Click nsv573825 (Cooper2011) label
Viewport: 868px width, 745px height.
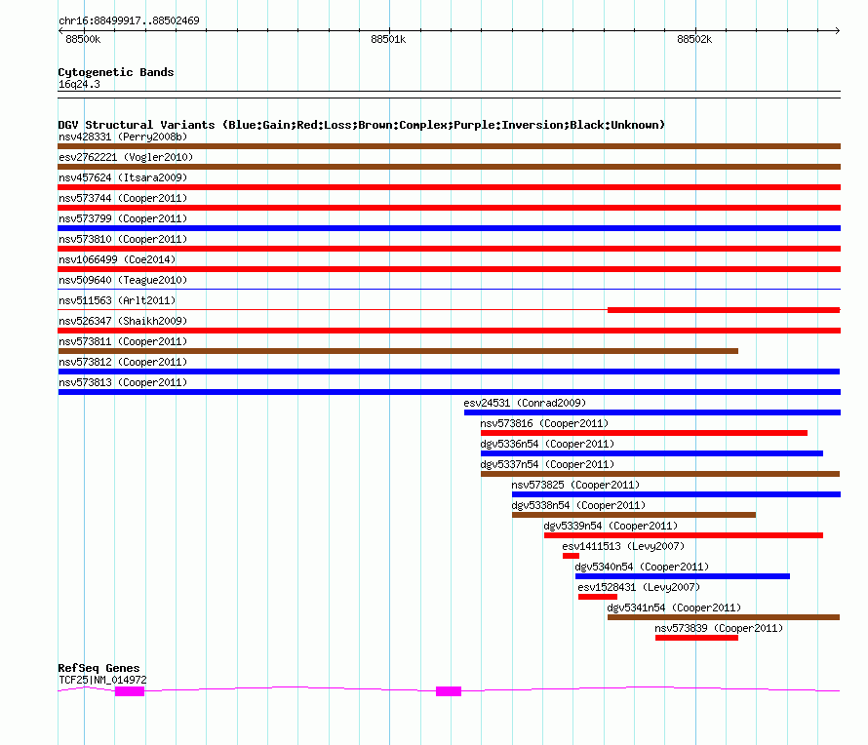tap(575, 485)
